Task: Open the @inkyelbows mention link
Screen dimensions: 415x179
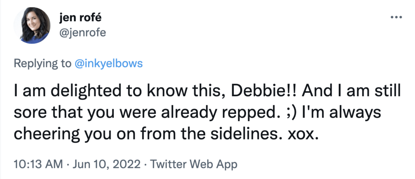Action: click(x=109, y=63)
